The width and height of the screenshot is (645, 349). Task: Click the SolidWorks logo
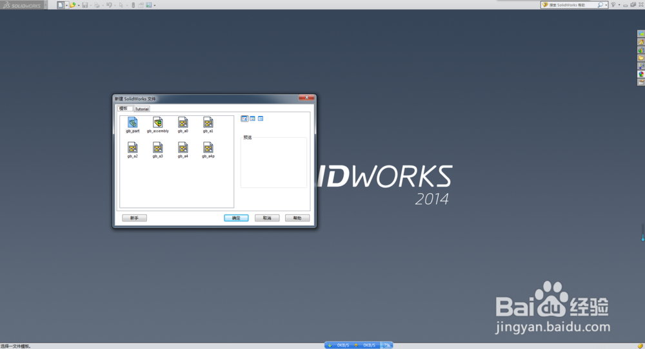pyautogui.click(x=22, y=5)
